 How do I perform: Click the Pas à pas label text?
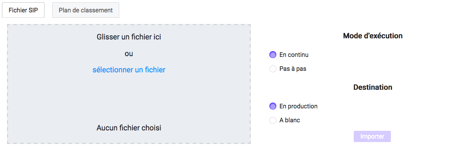coord(293,69)
